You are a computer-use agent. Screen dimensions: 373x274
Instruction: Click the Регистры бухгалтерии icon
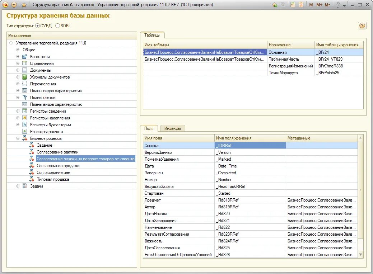pyautogui.click(x=24, y=125)
